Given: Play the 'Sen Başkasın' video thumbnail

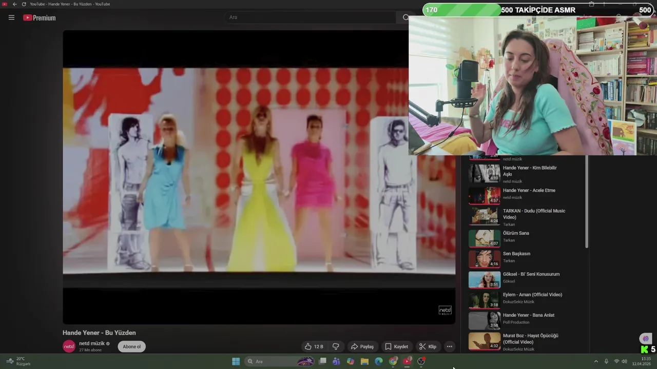Looking at the screenshot, I should (x=484, y=258).
